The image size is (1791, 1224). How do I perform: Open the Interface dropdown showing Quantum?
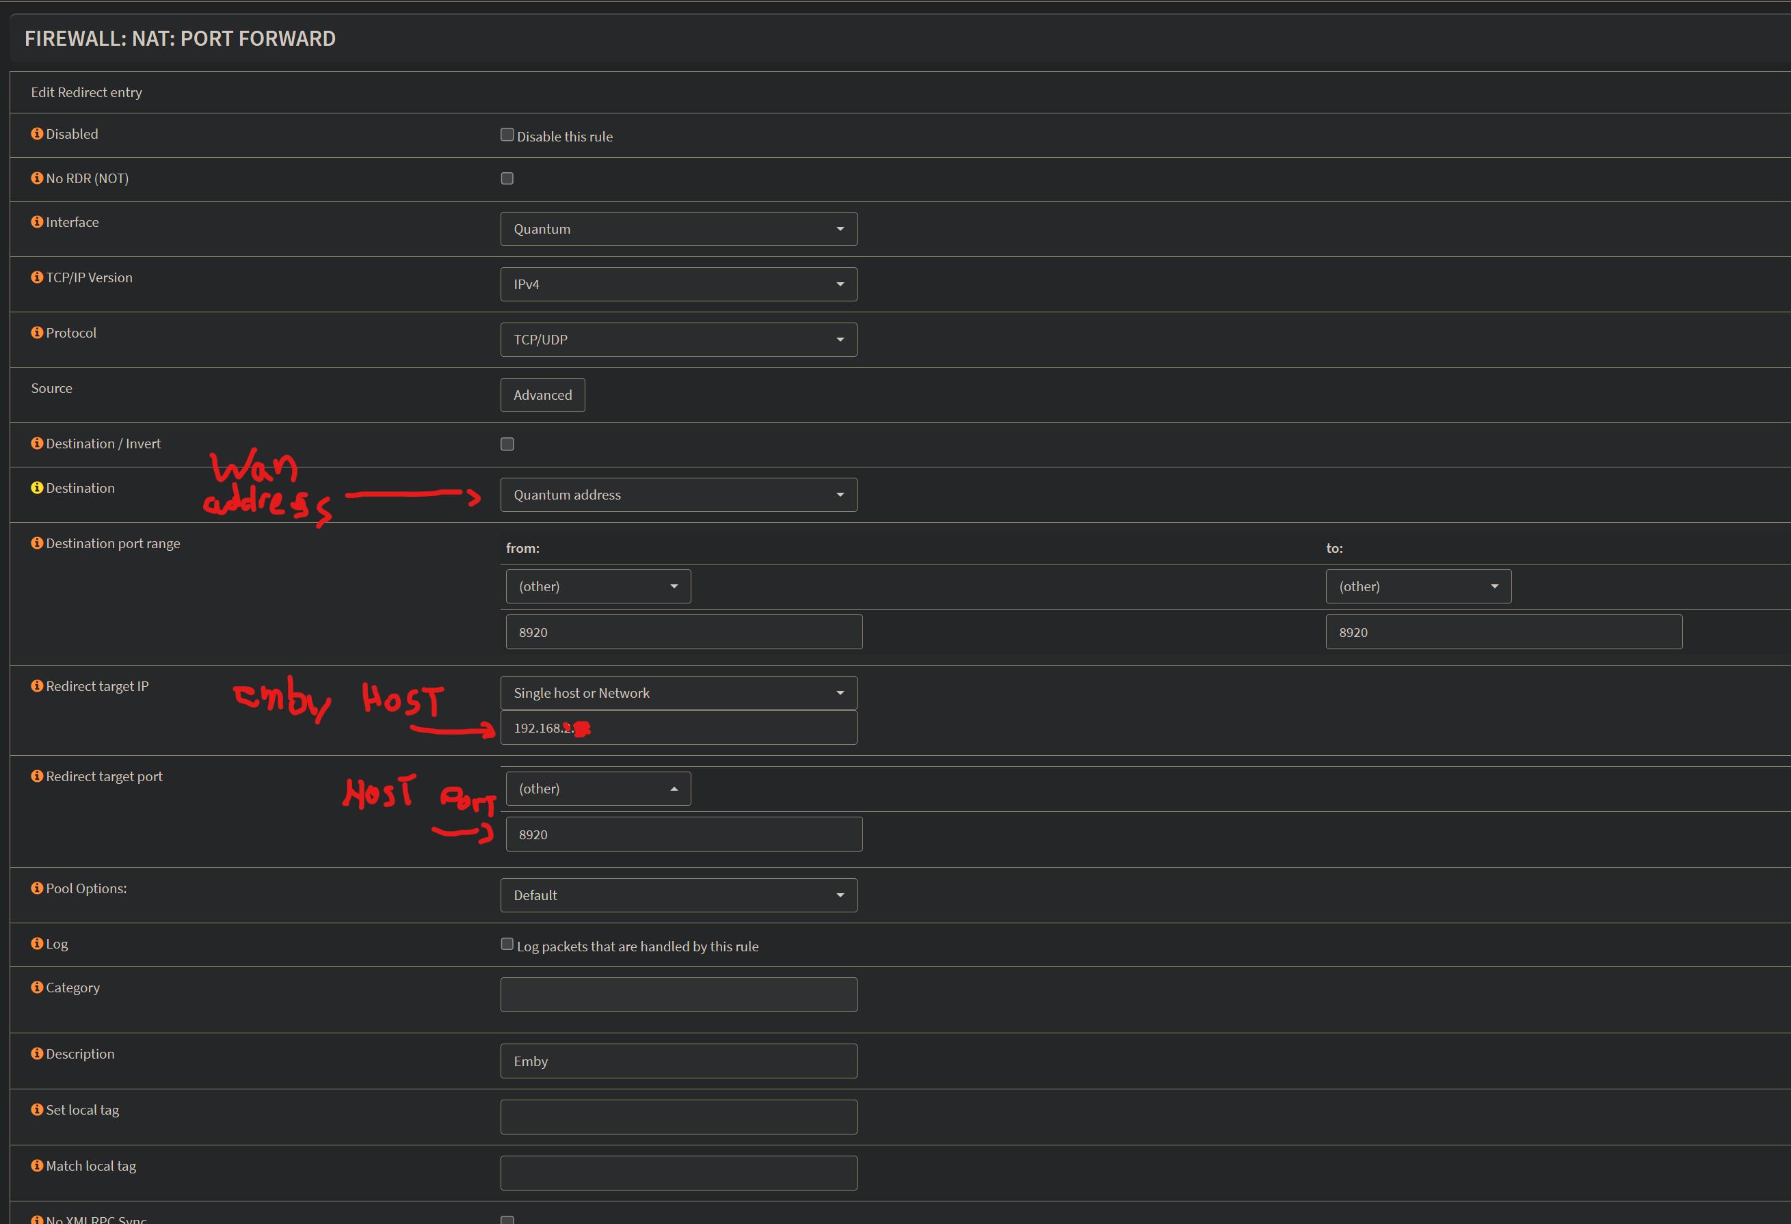point(678,229)
